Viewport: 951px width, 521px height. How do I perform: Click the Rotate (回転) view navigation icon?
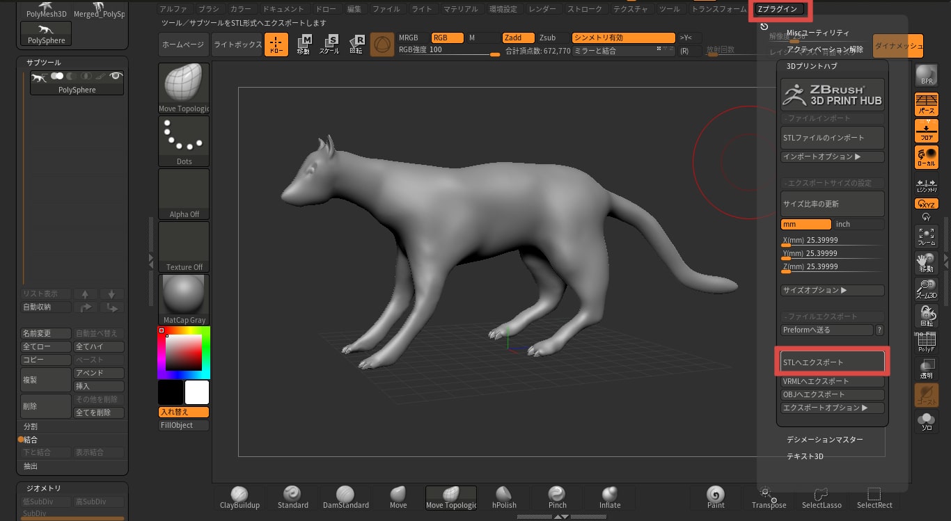coord(927,316)
